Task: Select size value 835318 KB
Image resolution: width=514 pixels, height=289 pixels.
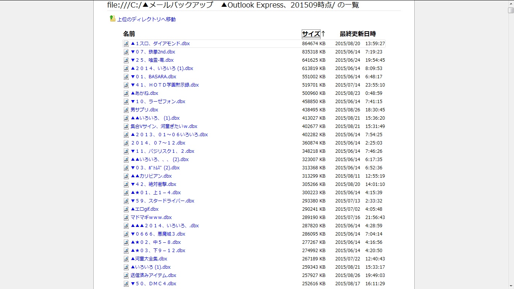Action: [314, 52]
